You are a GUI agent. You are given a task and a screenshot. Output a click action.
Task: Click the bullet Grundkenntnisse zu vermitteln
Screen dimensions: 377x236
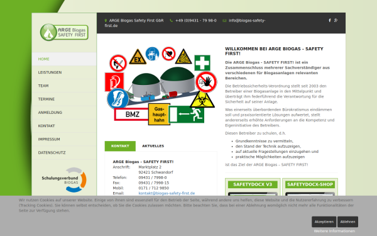click(265, 141)
